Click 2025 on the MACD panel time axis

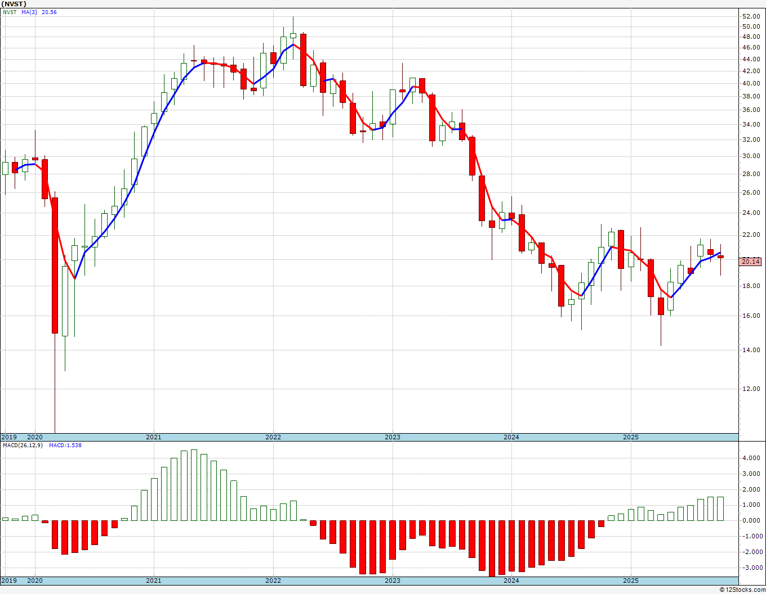point(631,580)
